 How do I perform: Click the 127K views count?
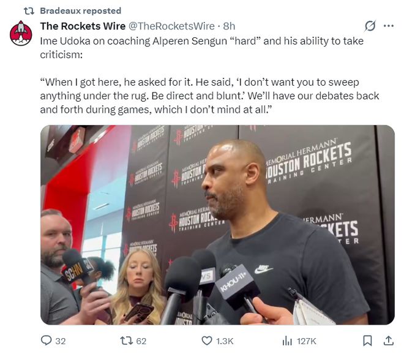click(306, 341)
